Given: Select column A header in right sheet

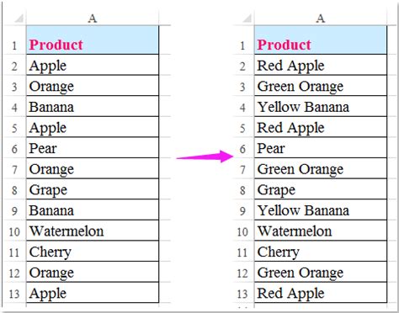Looking at the screenshot, I should [321, 19].
